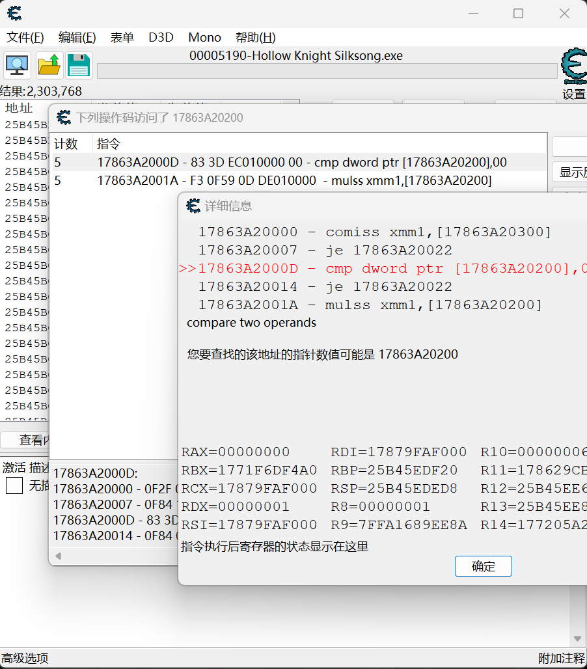Click the RBP=25B45EDF20 register value
This screenshot has width=587, height=669.
click(x=394, y=470)
